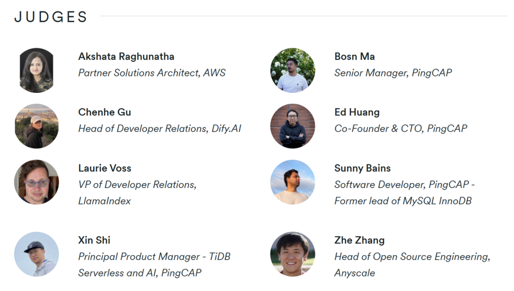Viewport: 514px width, 291px height.
Task: Select the profile image beside Xin Shi
Action: coord(37,254)
